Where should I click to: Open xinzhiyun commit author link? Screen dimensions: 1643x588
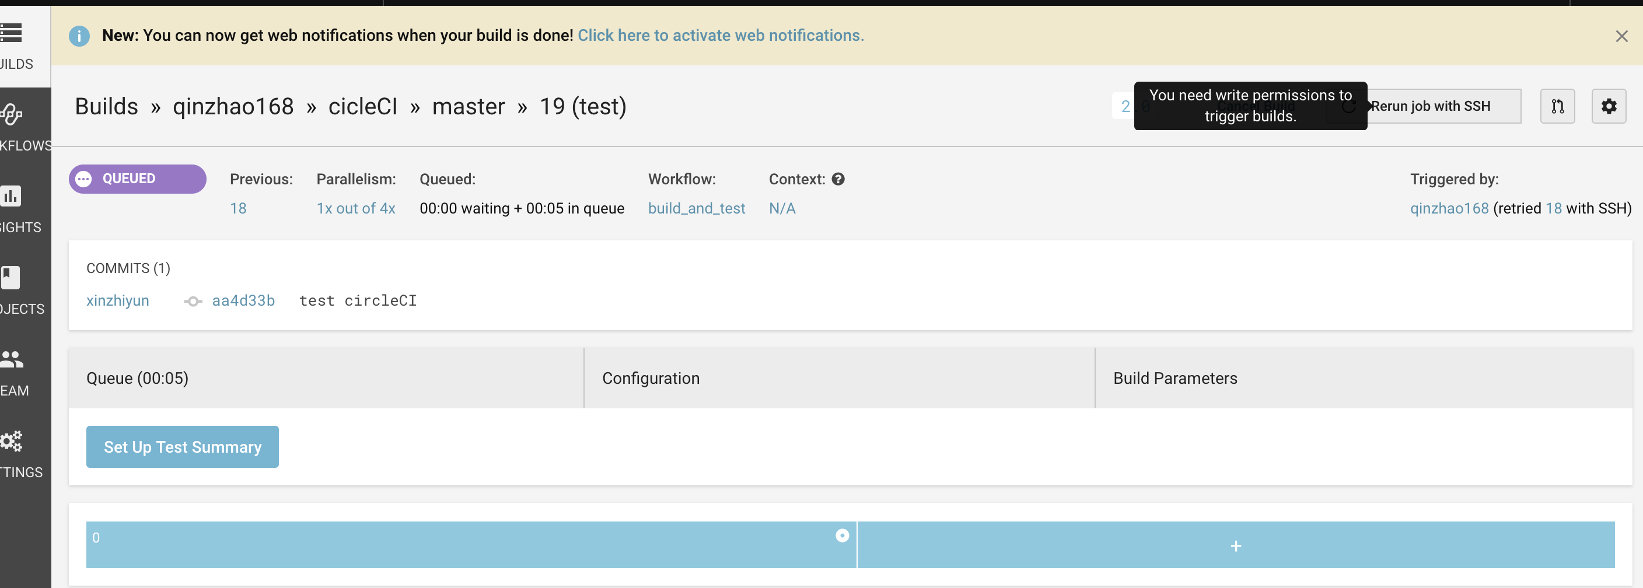tap(117, 300)
